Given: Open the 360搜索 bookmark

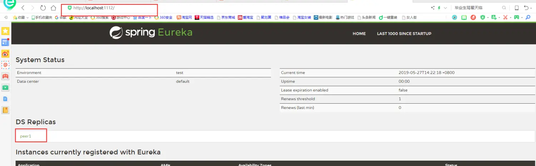Looking at the screenshot, I should click(100, 17).
